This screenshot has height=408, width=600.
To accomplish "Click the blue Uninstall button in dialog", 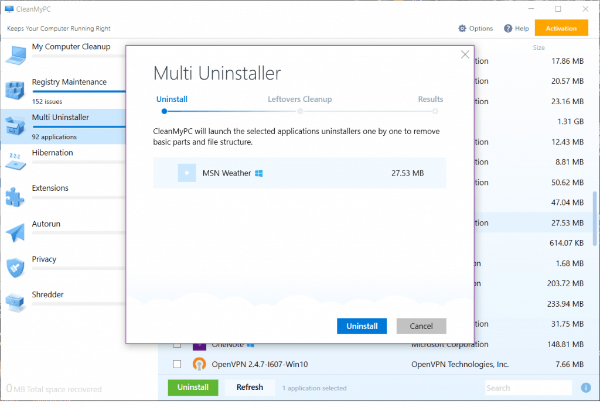I will [362, 326].
